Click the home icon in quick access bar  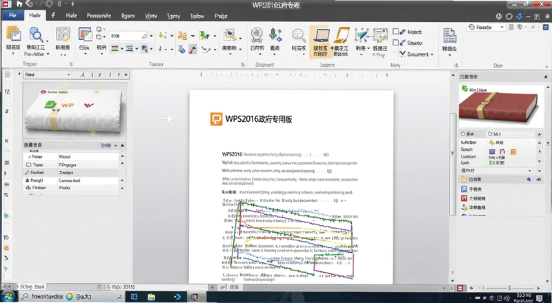click(x=19, y=4)
